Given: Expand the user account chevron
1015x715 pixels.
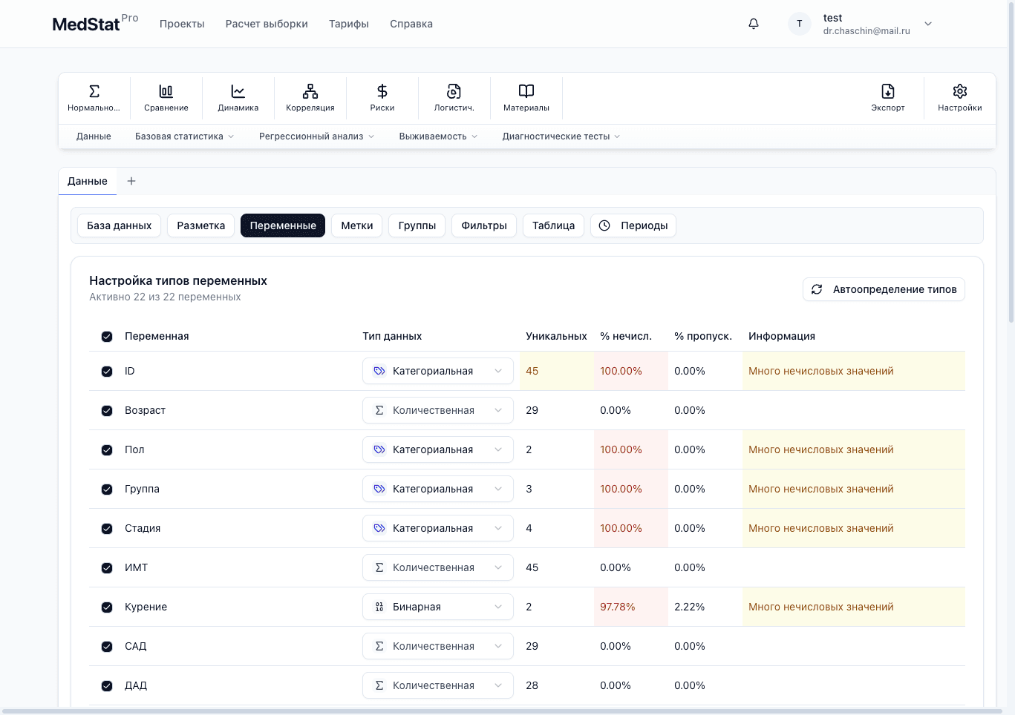Looking at the screenshot, I should point(928,24).
